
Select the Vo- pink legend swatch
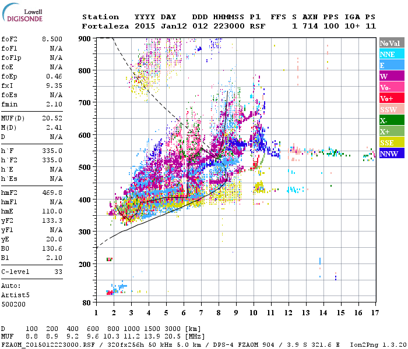point(392,87)
